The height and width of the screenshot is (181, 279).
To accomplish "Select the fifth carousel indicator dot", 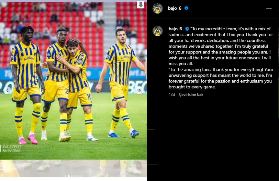I will (78, 176).
